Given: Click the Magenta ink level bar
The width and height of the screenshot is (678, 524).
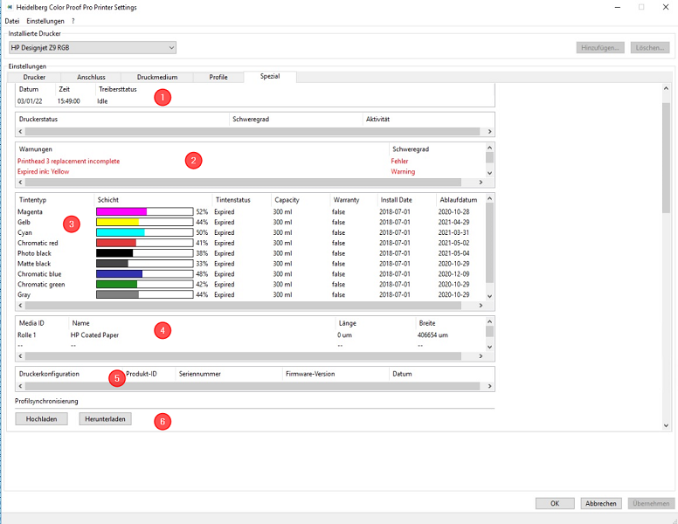Looking at the screenshot, I should pyautogui.click(x=144, y=211).
